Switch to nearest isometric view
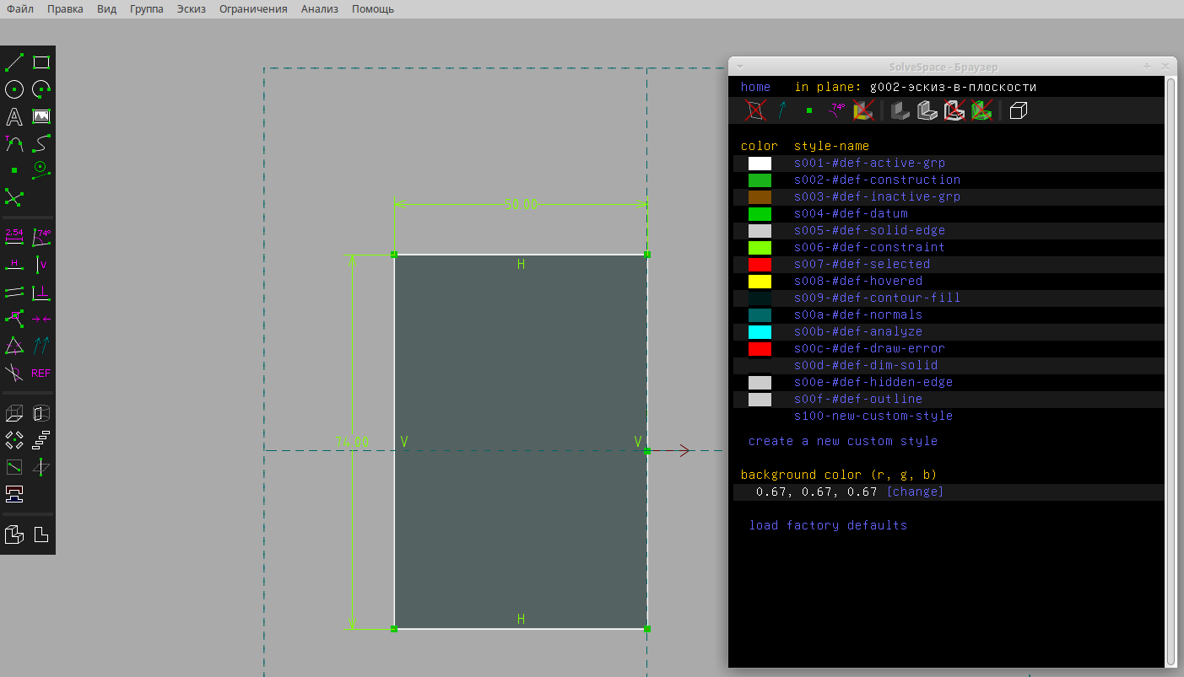 click(x=14, y=535)
